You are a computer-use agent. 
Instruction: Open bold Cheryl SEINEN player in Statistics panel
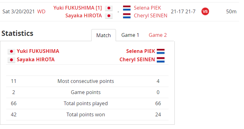point(137,59)
